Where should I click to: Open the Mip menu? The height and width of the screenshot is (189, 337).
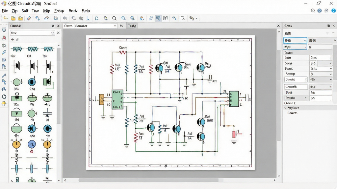click(x=47, y=11)
